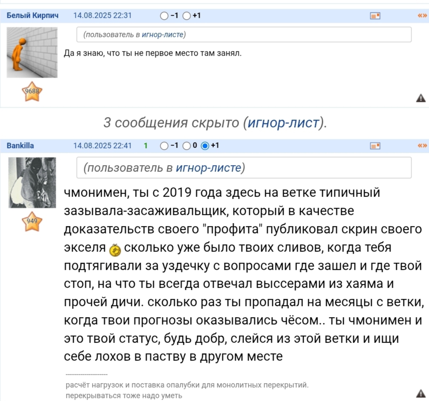Select 0 rating for Bankilla post

(x=187, y=146)
